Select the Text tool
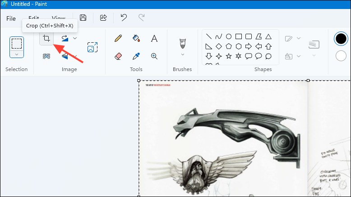The width and height of the screenshot is (351, 197). point(154,38)
